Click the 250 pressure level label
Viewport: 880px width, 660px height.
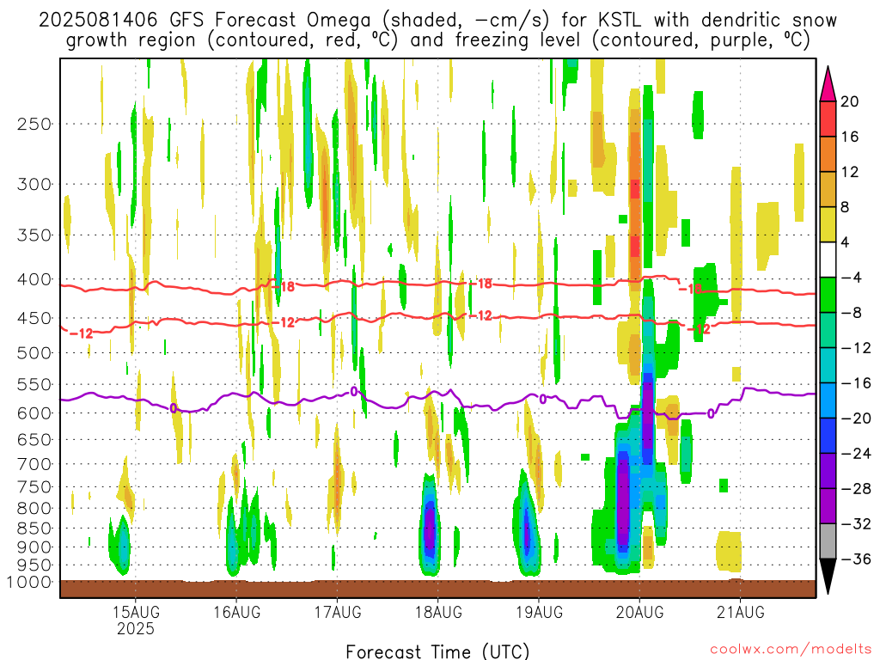pyautogui.click(x=34, y=124)
